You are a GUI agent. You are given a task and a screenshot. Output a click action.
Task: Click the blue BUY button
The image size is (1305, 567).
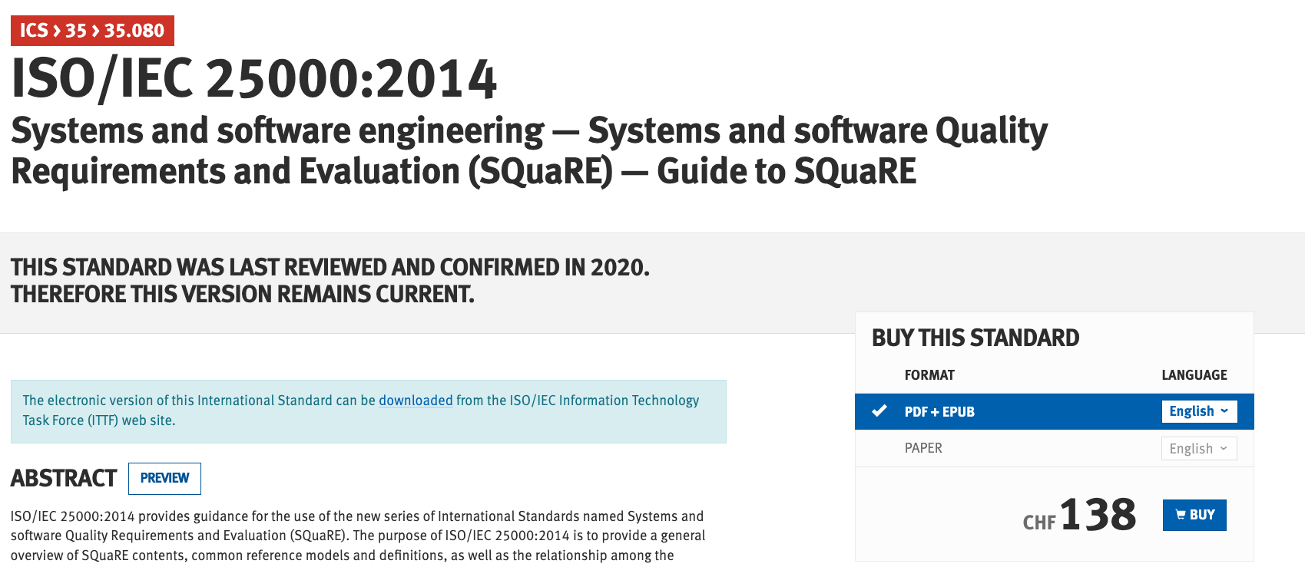[1194, 515]
